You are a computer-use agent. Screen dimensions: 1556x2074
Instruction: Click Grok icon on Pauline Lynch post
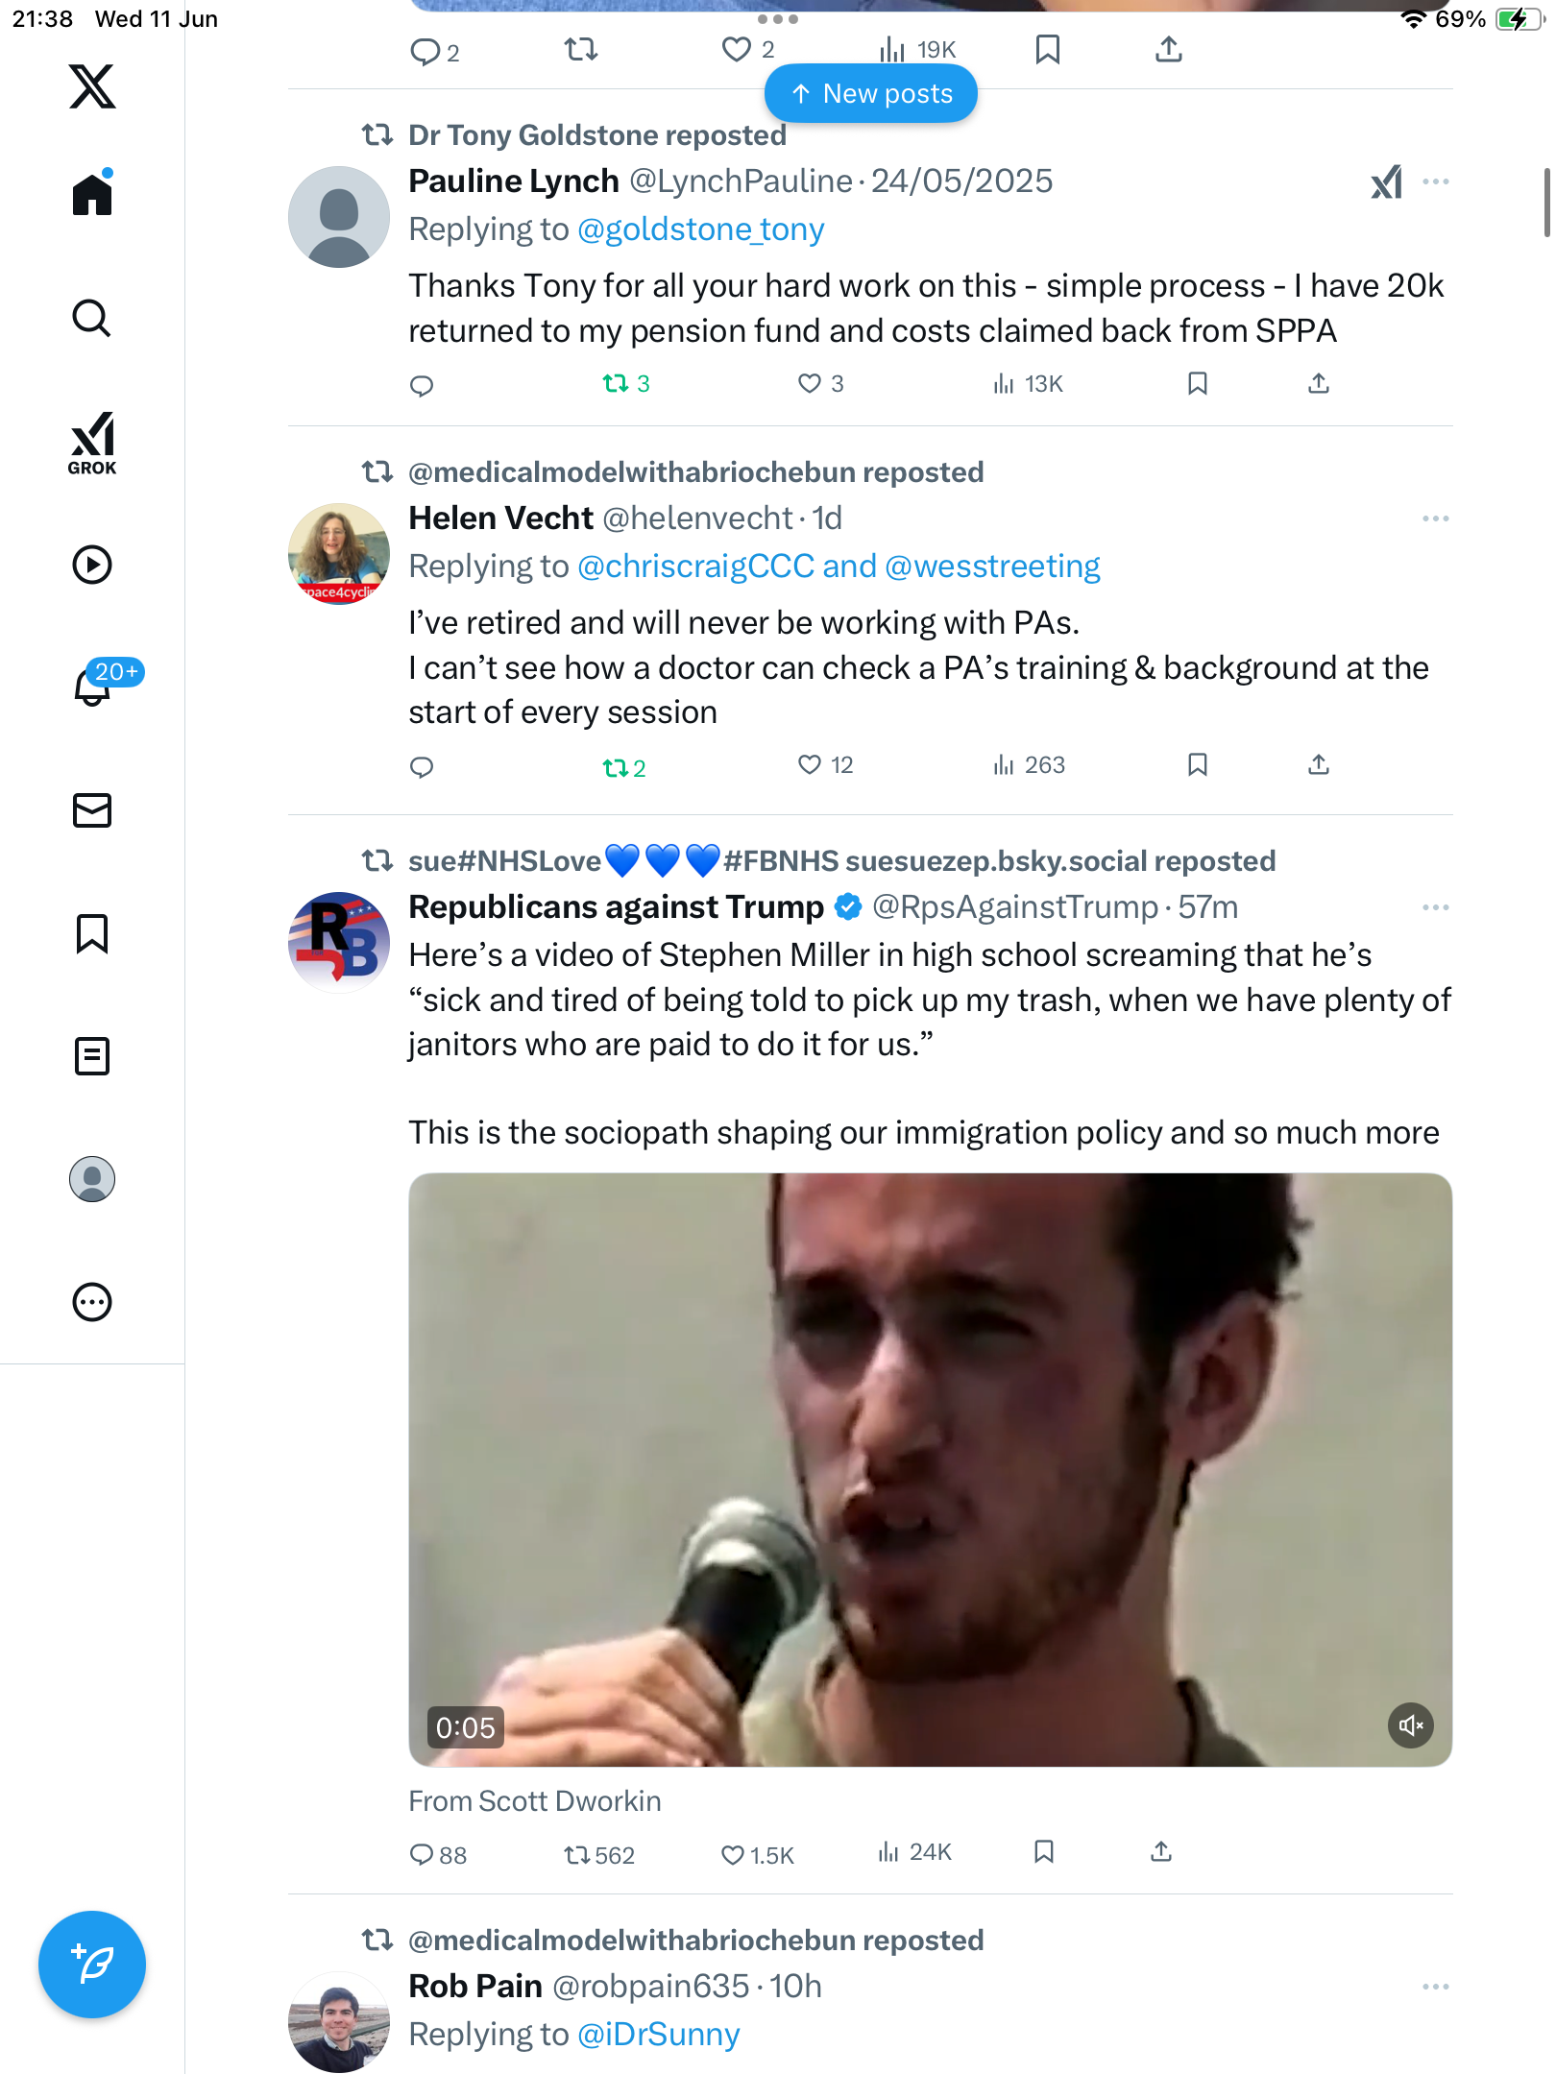click(x=1387, y=181)
